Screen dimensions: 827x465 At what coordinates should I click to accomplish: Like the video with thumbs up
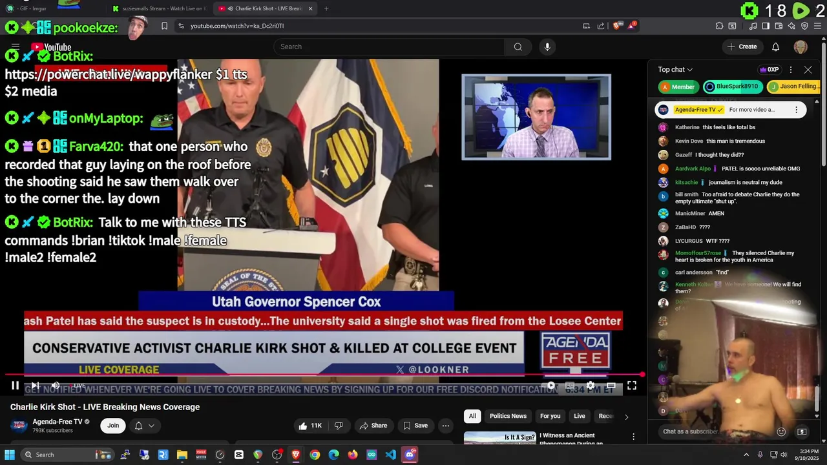point(311,426)
